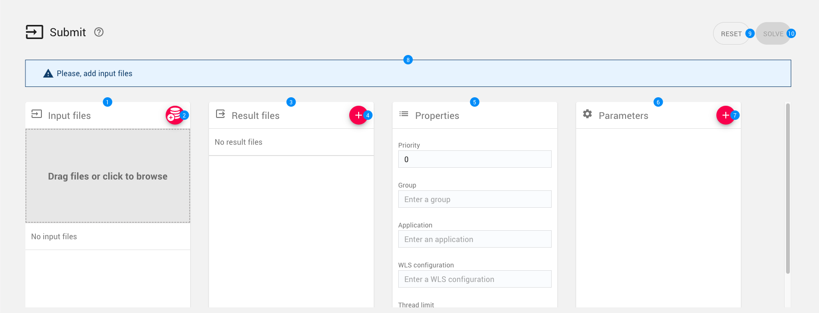Click blue hint badge number 5
Viewport: 819px width, 313px height.
click(x=474, y=102)
